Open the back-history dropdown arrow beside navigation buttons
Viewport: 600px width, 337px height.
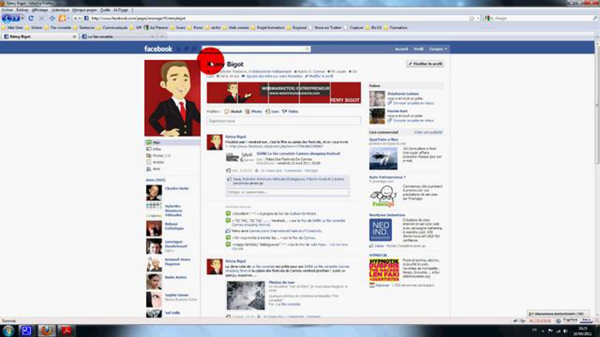tap(22, 18)
